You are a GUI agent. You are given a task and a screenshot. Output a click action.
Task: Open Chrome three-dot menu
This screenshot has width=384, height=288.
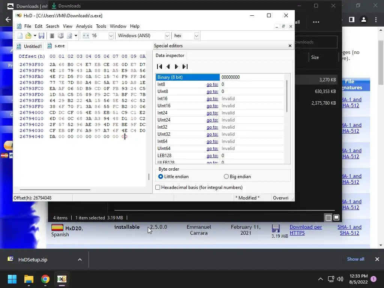tap(376, 19)
